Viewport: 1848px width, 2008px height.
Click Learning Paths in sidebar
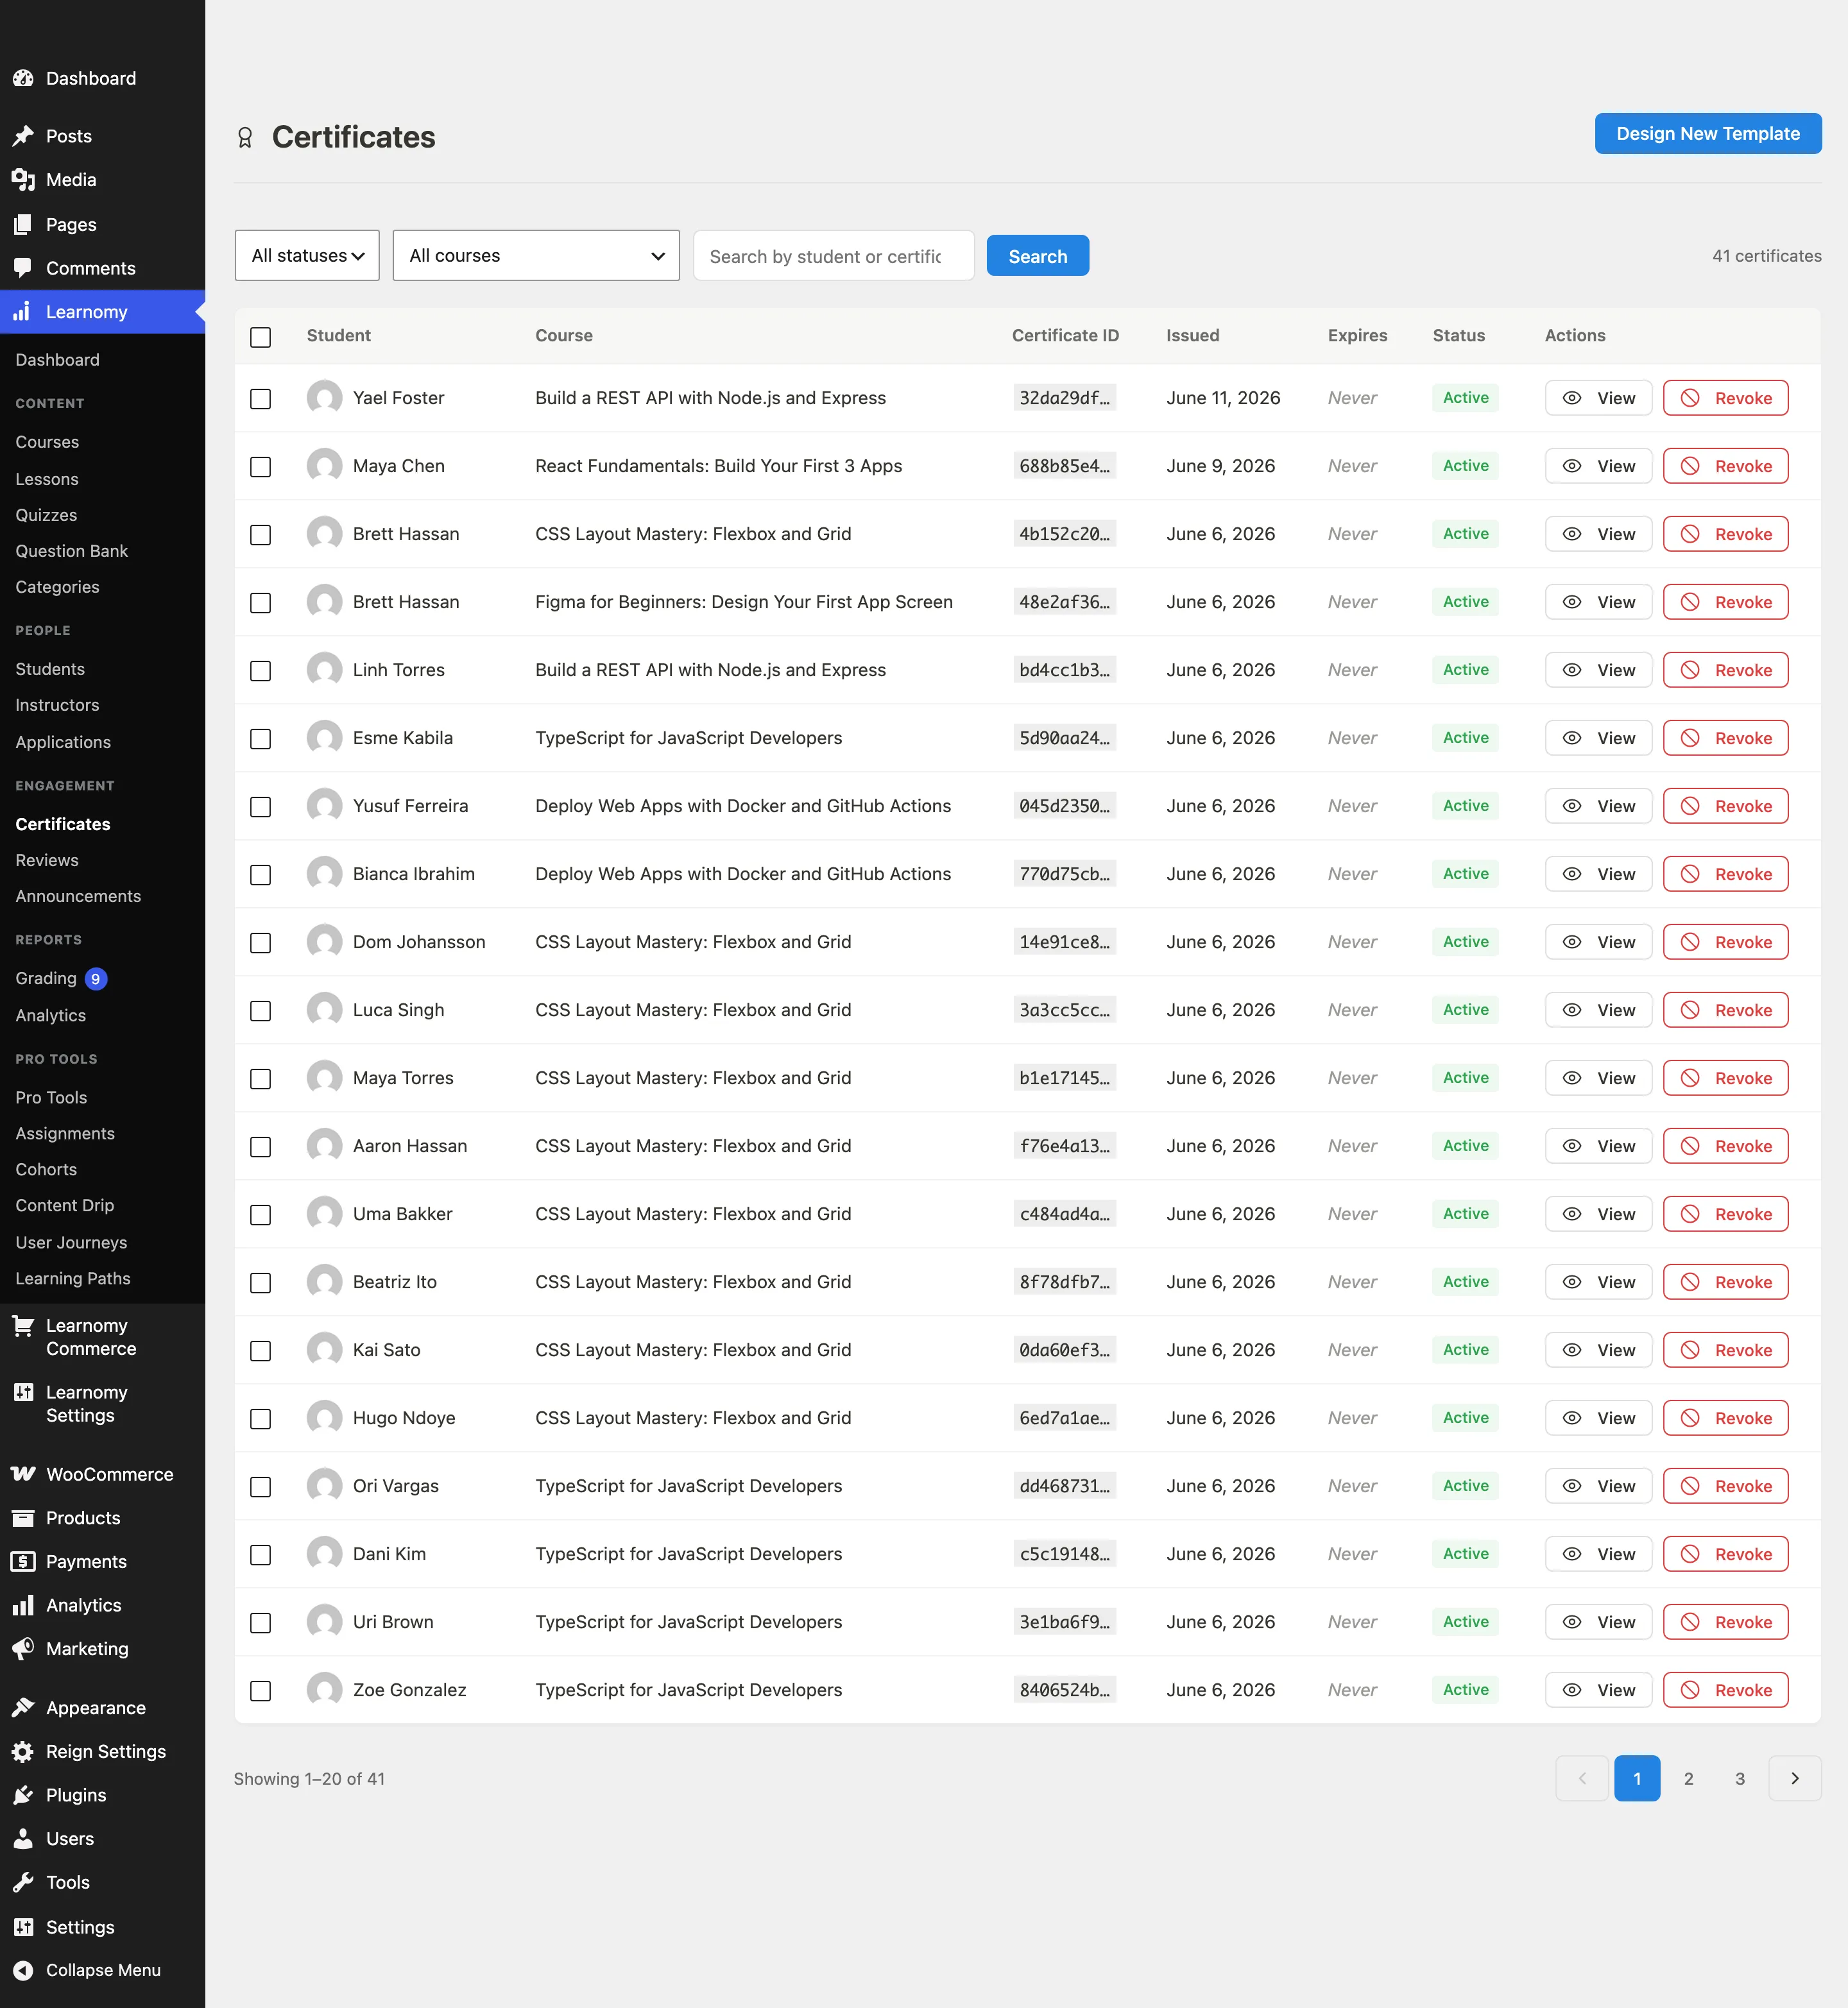point(73,1279)
